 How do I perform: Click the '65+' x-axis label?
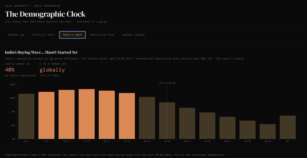coord(288,141)
